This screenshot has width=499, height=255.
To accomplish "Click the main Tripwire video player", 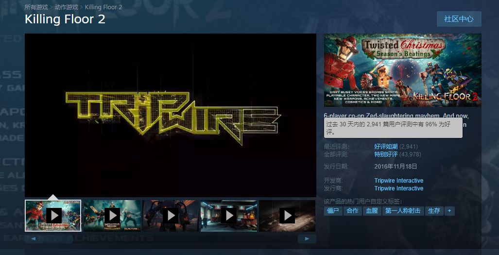I will tap(171, 116).
